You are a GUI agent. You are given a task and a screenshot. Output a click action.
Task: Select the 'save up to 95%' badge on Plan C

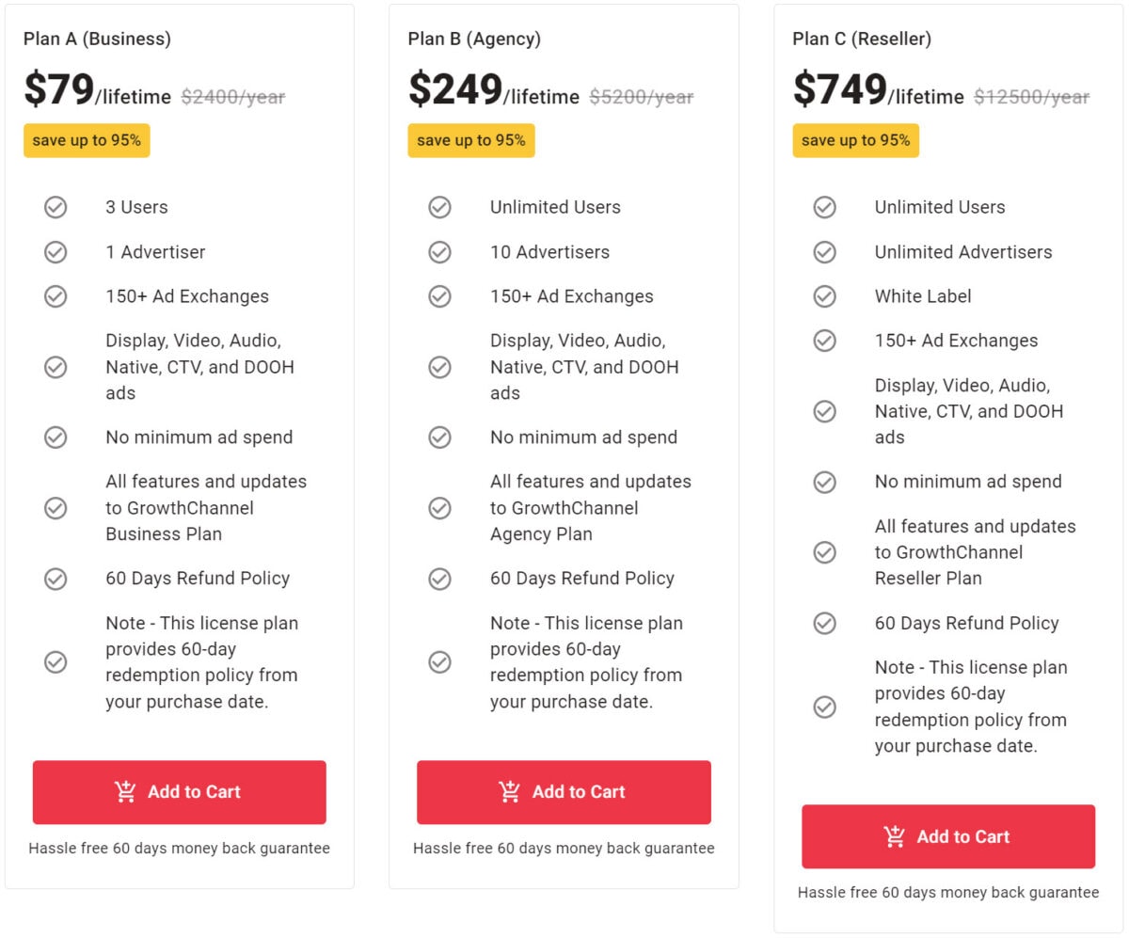tap(856, 140)
